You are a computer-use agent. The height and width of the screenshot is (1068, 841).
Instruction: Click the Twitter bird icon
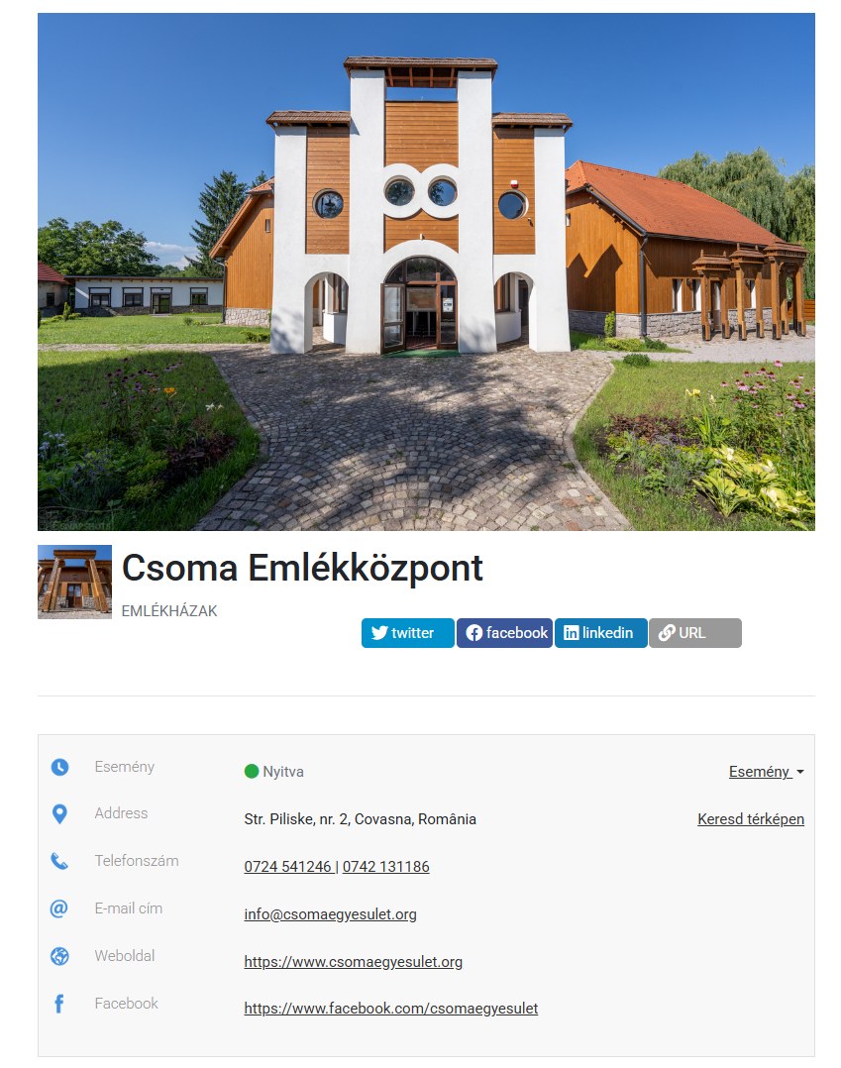[x=379, y=633]
